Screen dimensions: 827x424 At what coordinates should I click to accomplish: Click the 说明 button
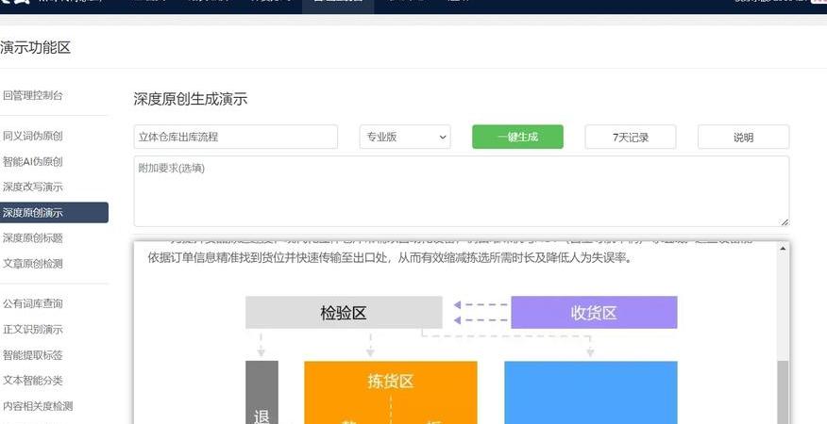coord(743,137)
